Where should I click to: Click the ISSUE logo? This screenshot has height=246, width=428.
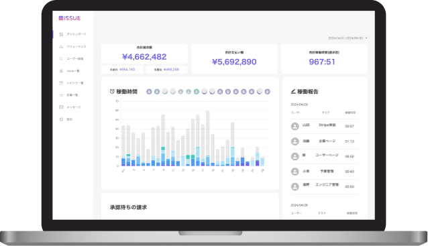pyautogui.click(x=70, y=18)
